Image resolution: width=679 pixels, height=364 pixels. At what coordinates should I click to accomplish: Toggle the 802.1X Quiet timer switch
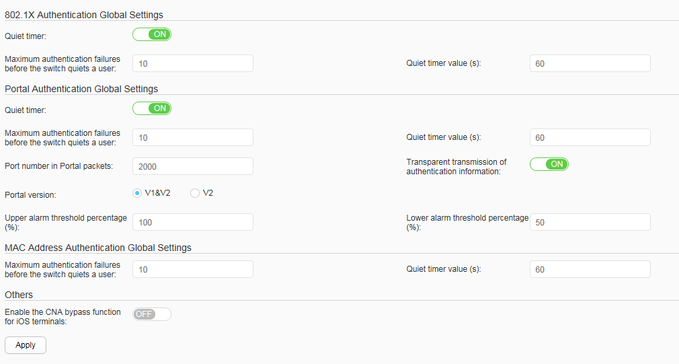152,34
